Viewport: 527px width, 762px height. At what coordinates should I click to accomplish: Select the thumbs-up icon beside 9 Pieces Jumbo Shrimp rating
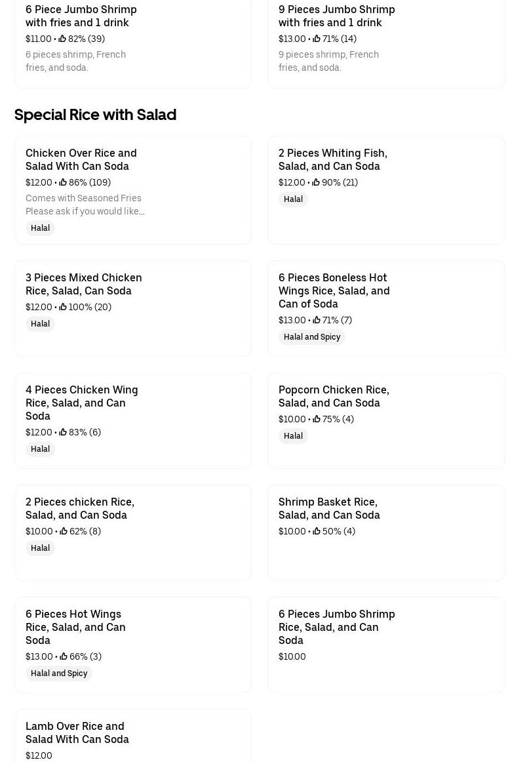tap(317, 39)
